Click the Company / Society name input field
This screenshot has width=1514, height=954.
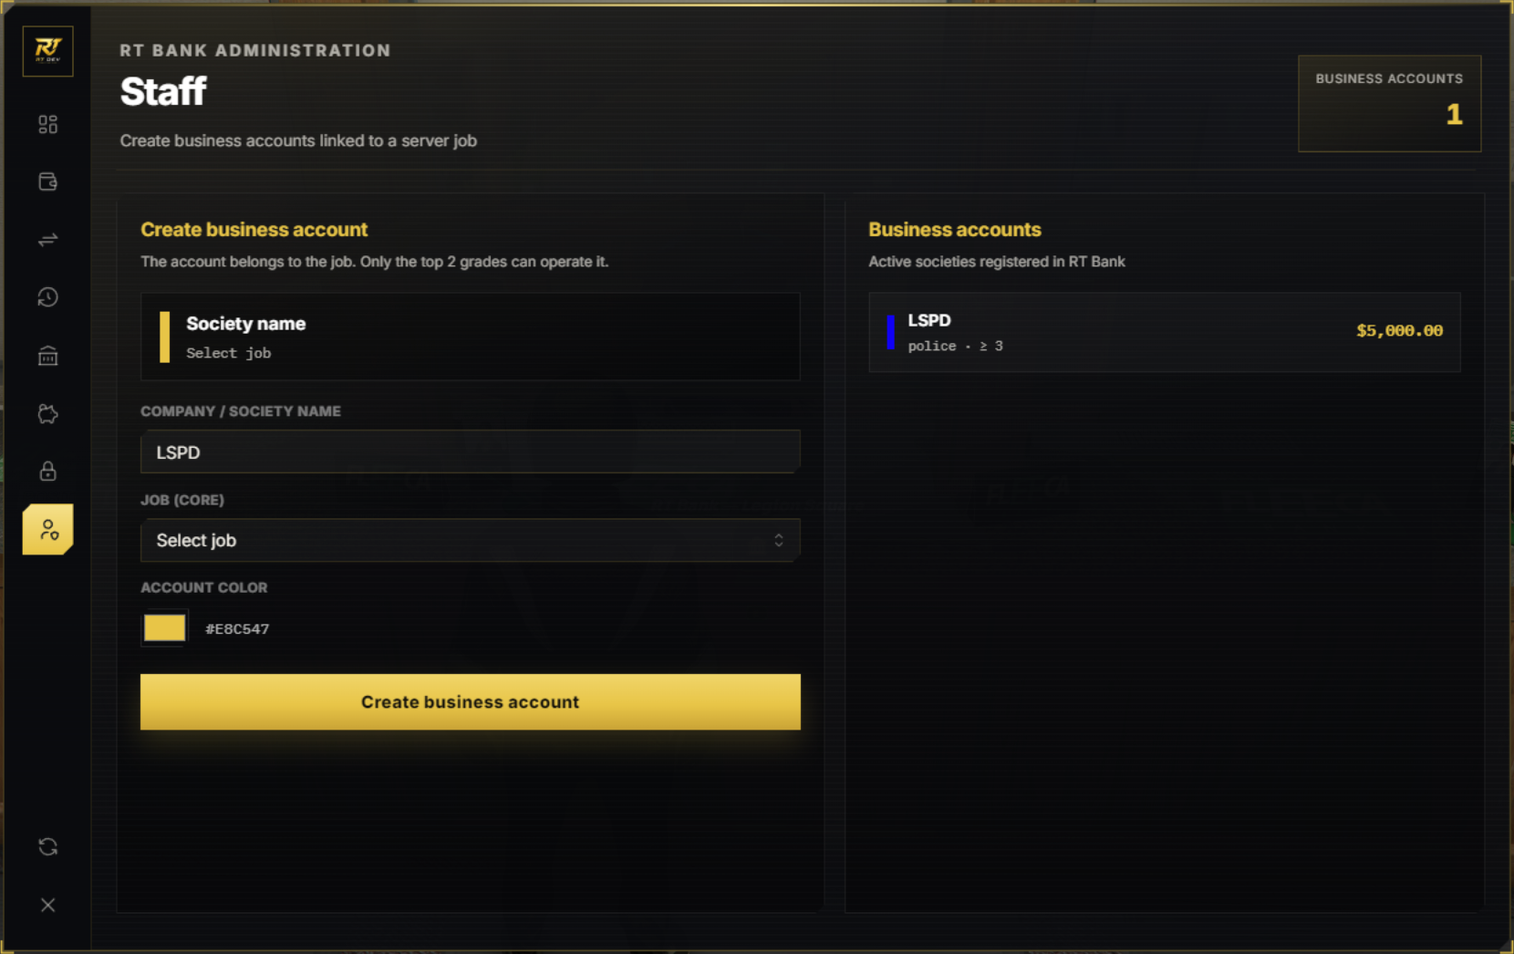pyautogui.click(x=471, y=452)
